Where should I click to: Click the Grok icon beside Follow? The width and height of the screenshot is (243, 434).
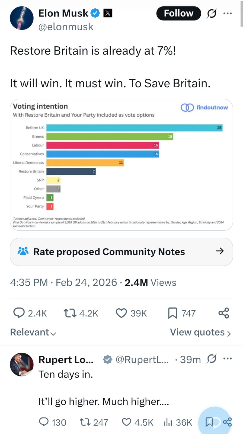click(x=212, y=13)
